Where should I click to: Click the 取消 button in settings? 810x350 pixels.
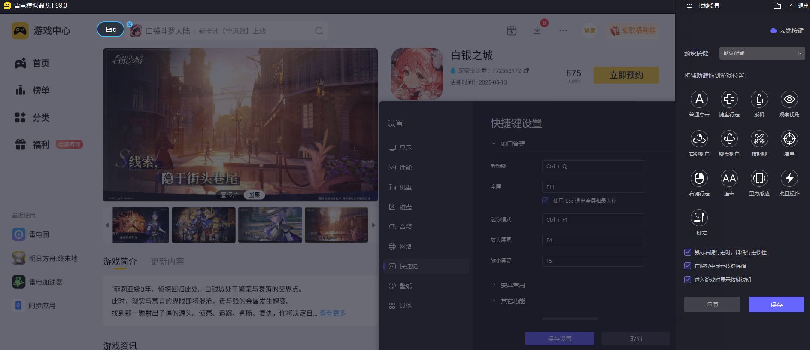point(636,338)
